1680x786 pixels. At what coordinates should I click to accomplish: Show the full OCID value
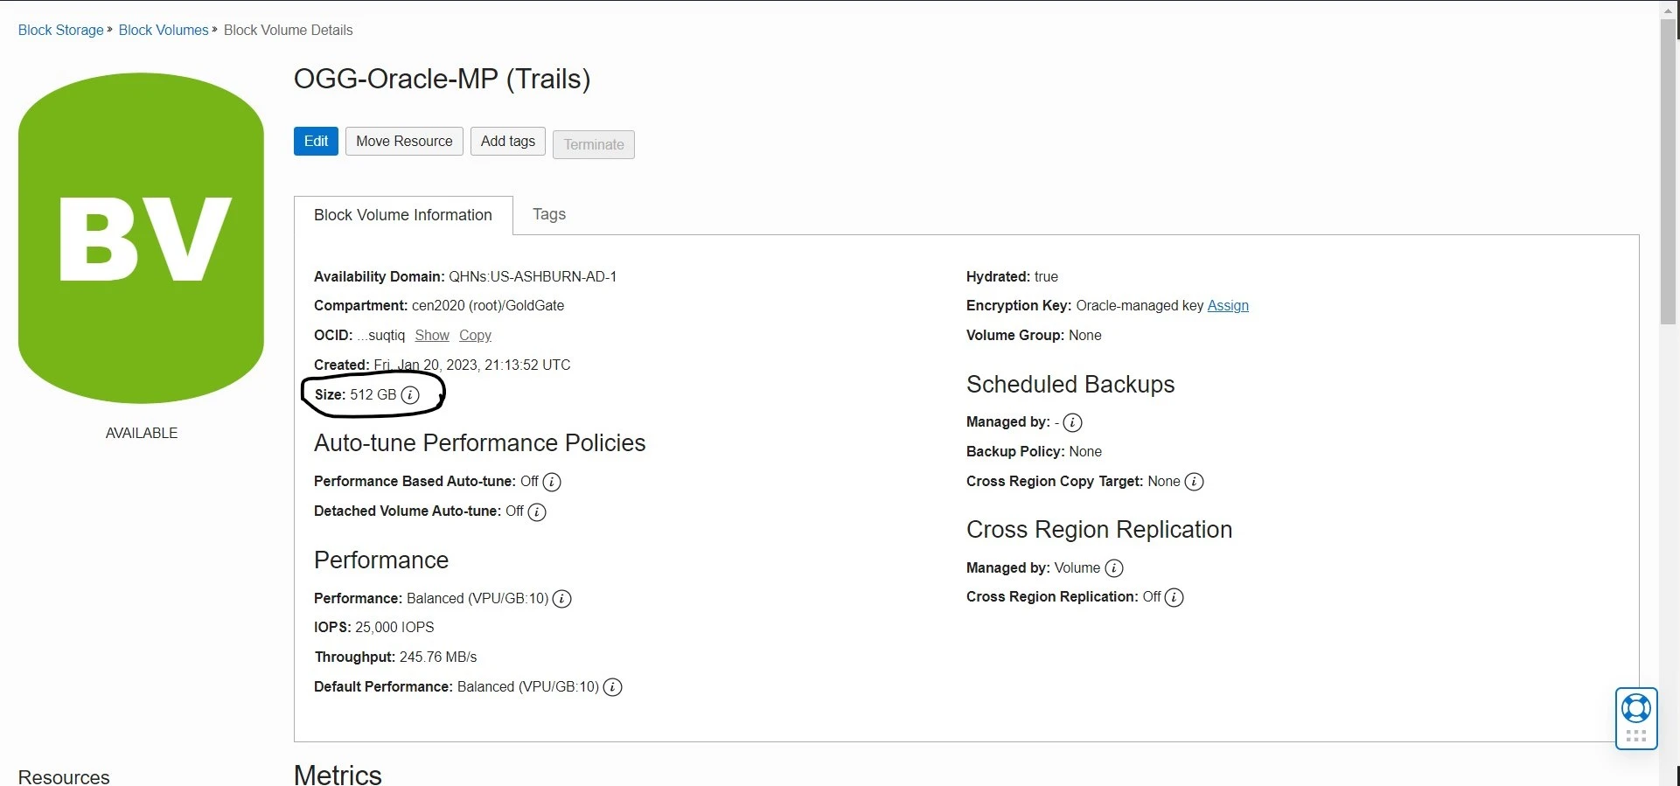(x=431, y=336)
